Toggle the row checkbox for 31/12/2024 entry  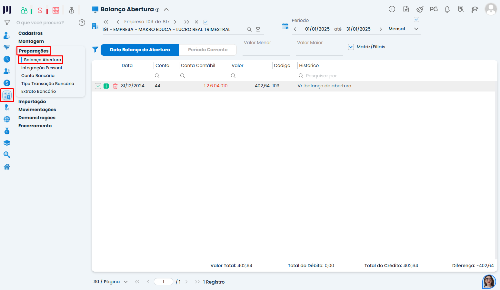[x=98, y=86]
